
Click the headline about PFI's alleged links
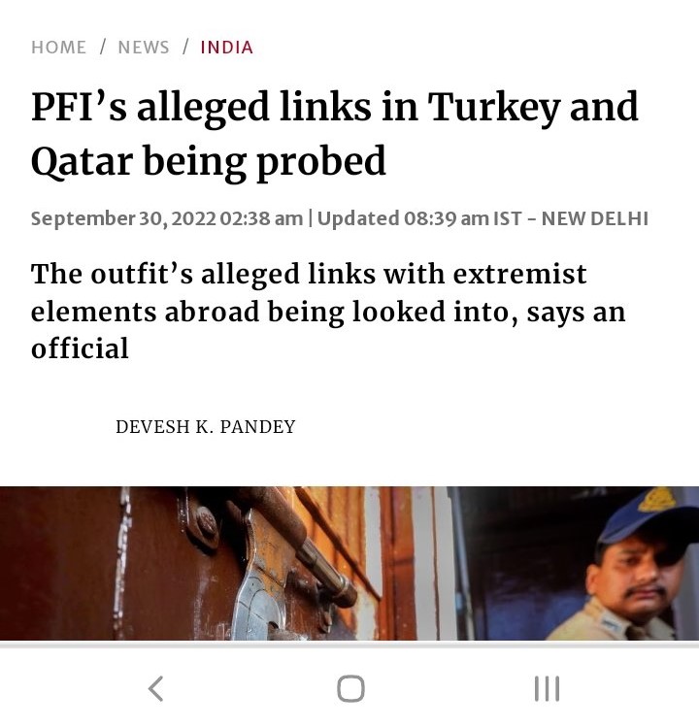pos(334,134)
